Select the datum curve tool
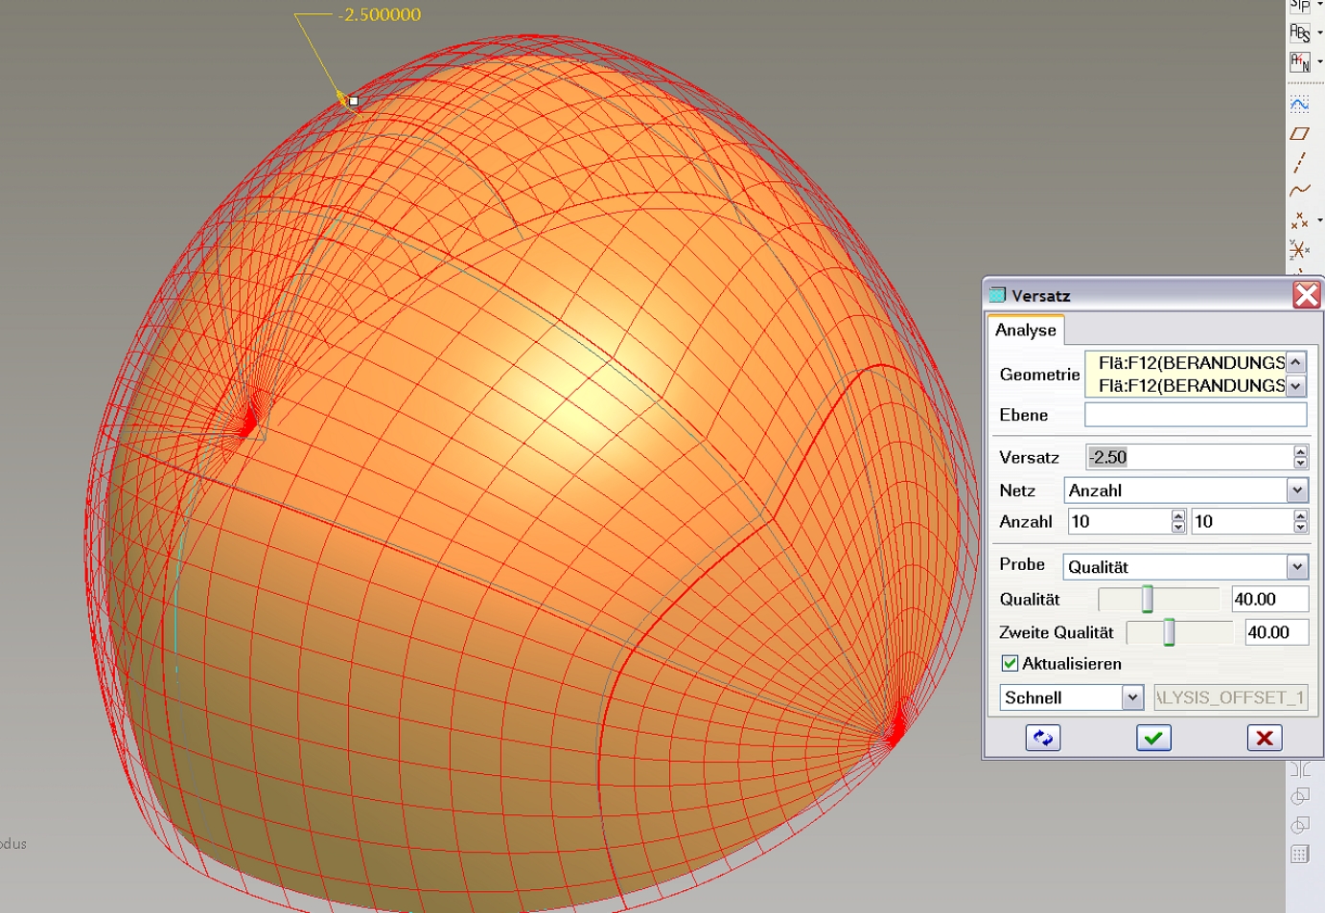This screenshot has width=1325, height=913. click(x=1299, y=191)
